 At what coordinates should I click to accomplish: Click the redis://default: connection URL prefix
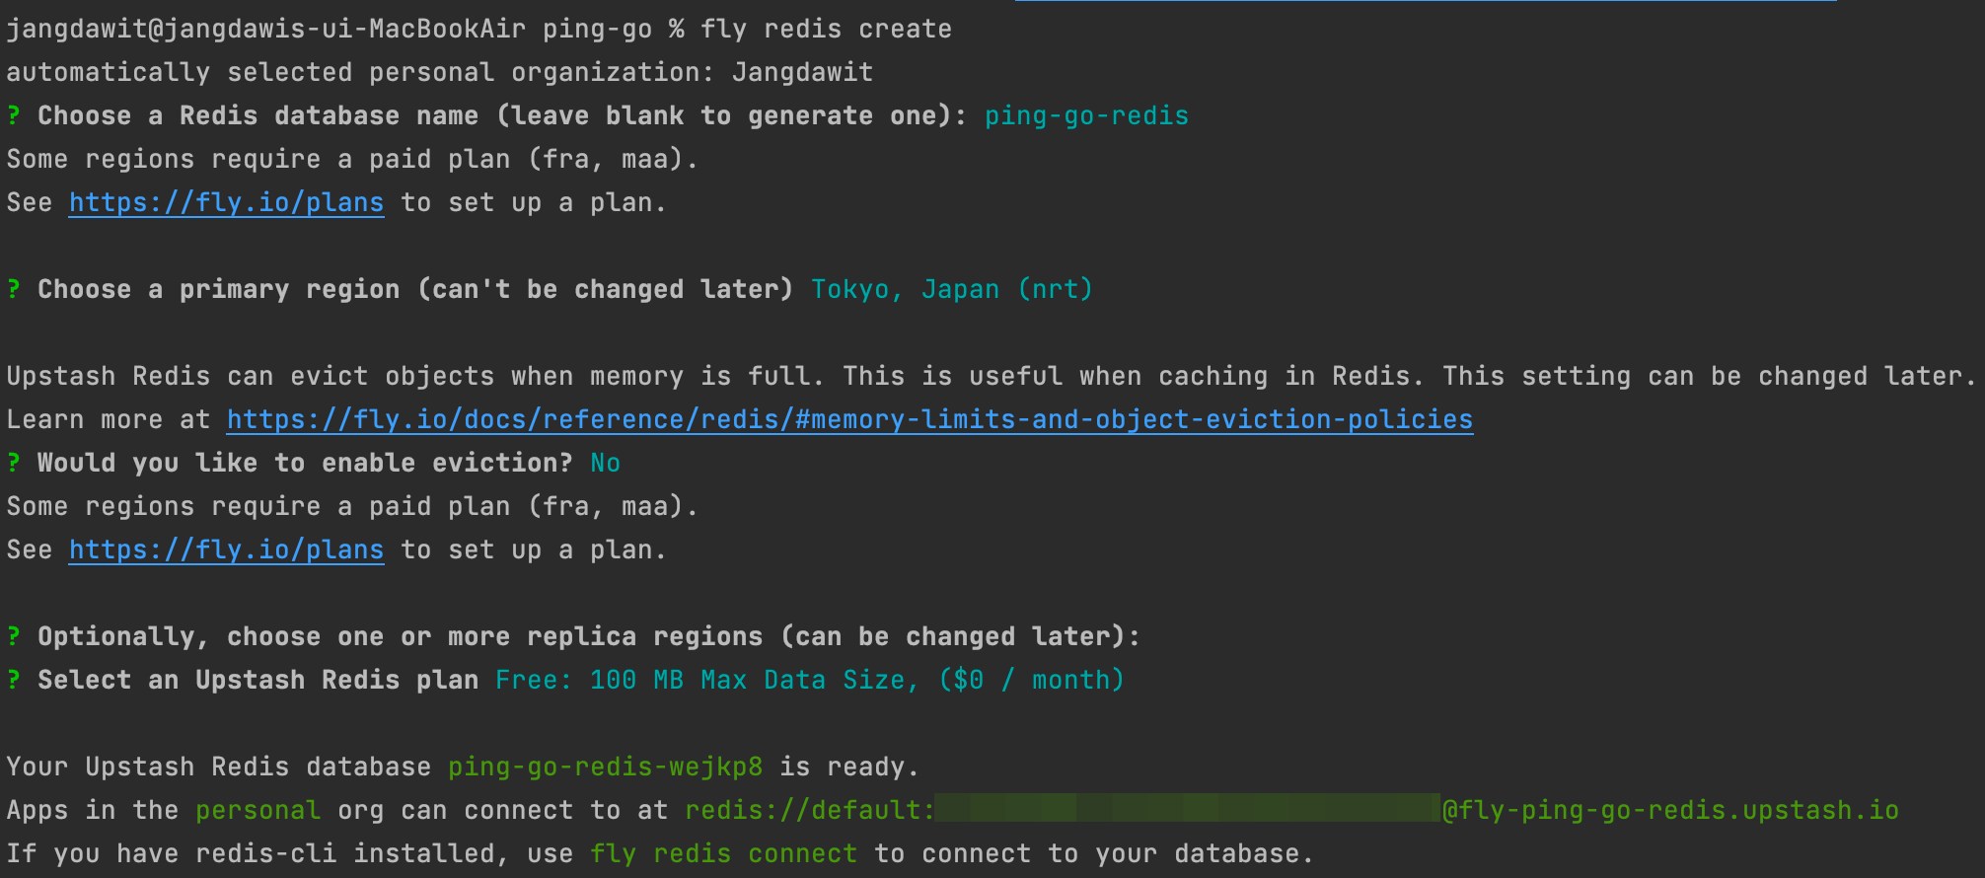tap(809, 810)
